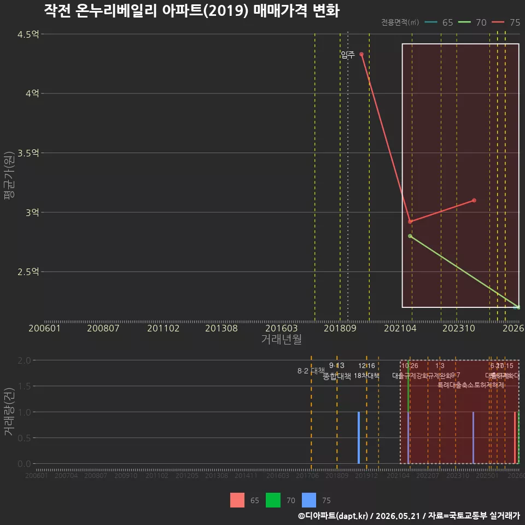
Task: Click 200601 on the price chart x-axis
Action: (44, 328)
